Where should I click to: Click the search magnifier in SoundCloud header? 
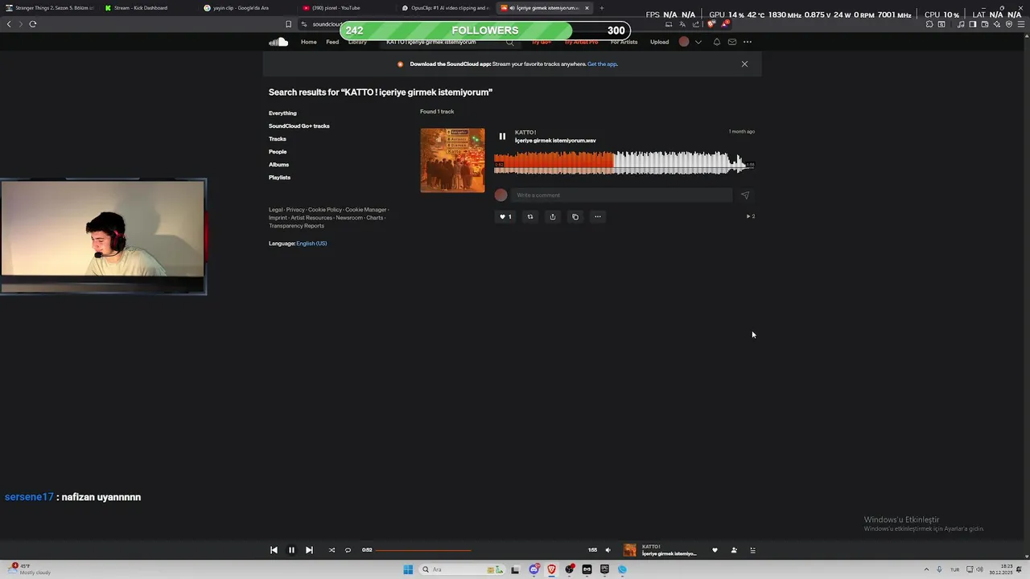click(510, 42)
